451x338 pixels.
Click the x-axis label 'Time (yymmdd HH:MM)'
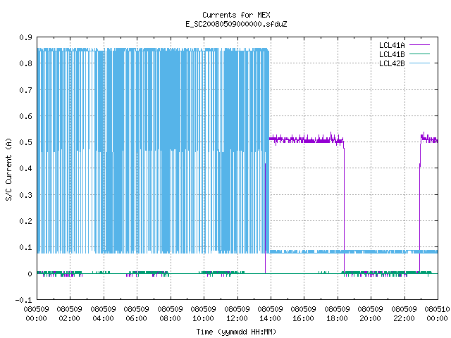click(x=236, y=332)
